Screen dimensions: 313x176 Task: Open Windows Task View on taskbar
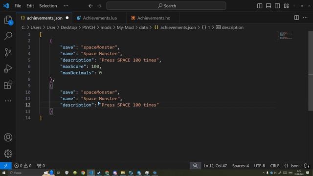click(x=59, y=173)
